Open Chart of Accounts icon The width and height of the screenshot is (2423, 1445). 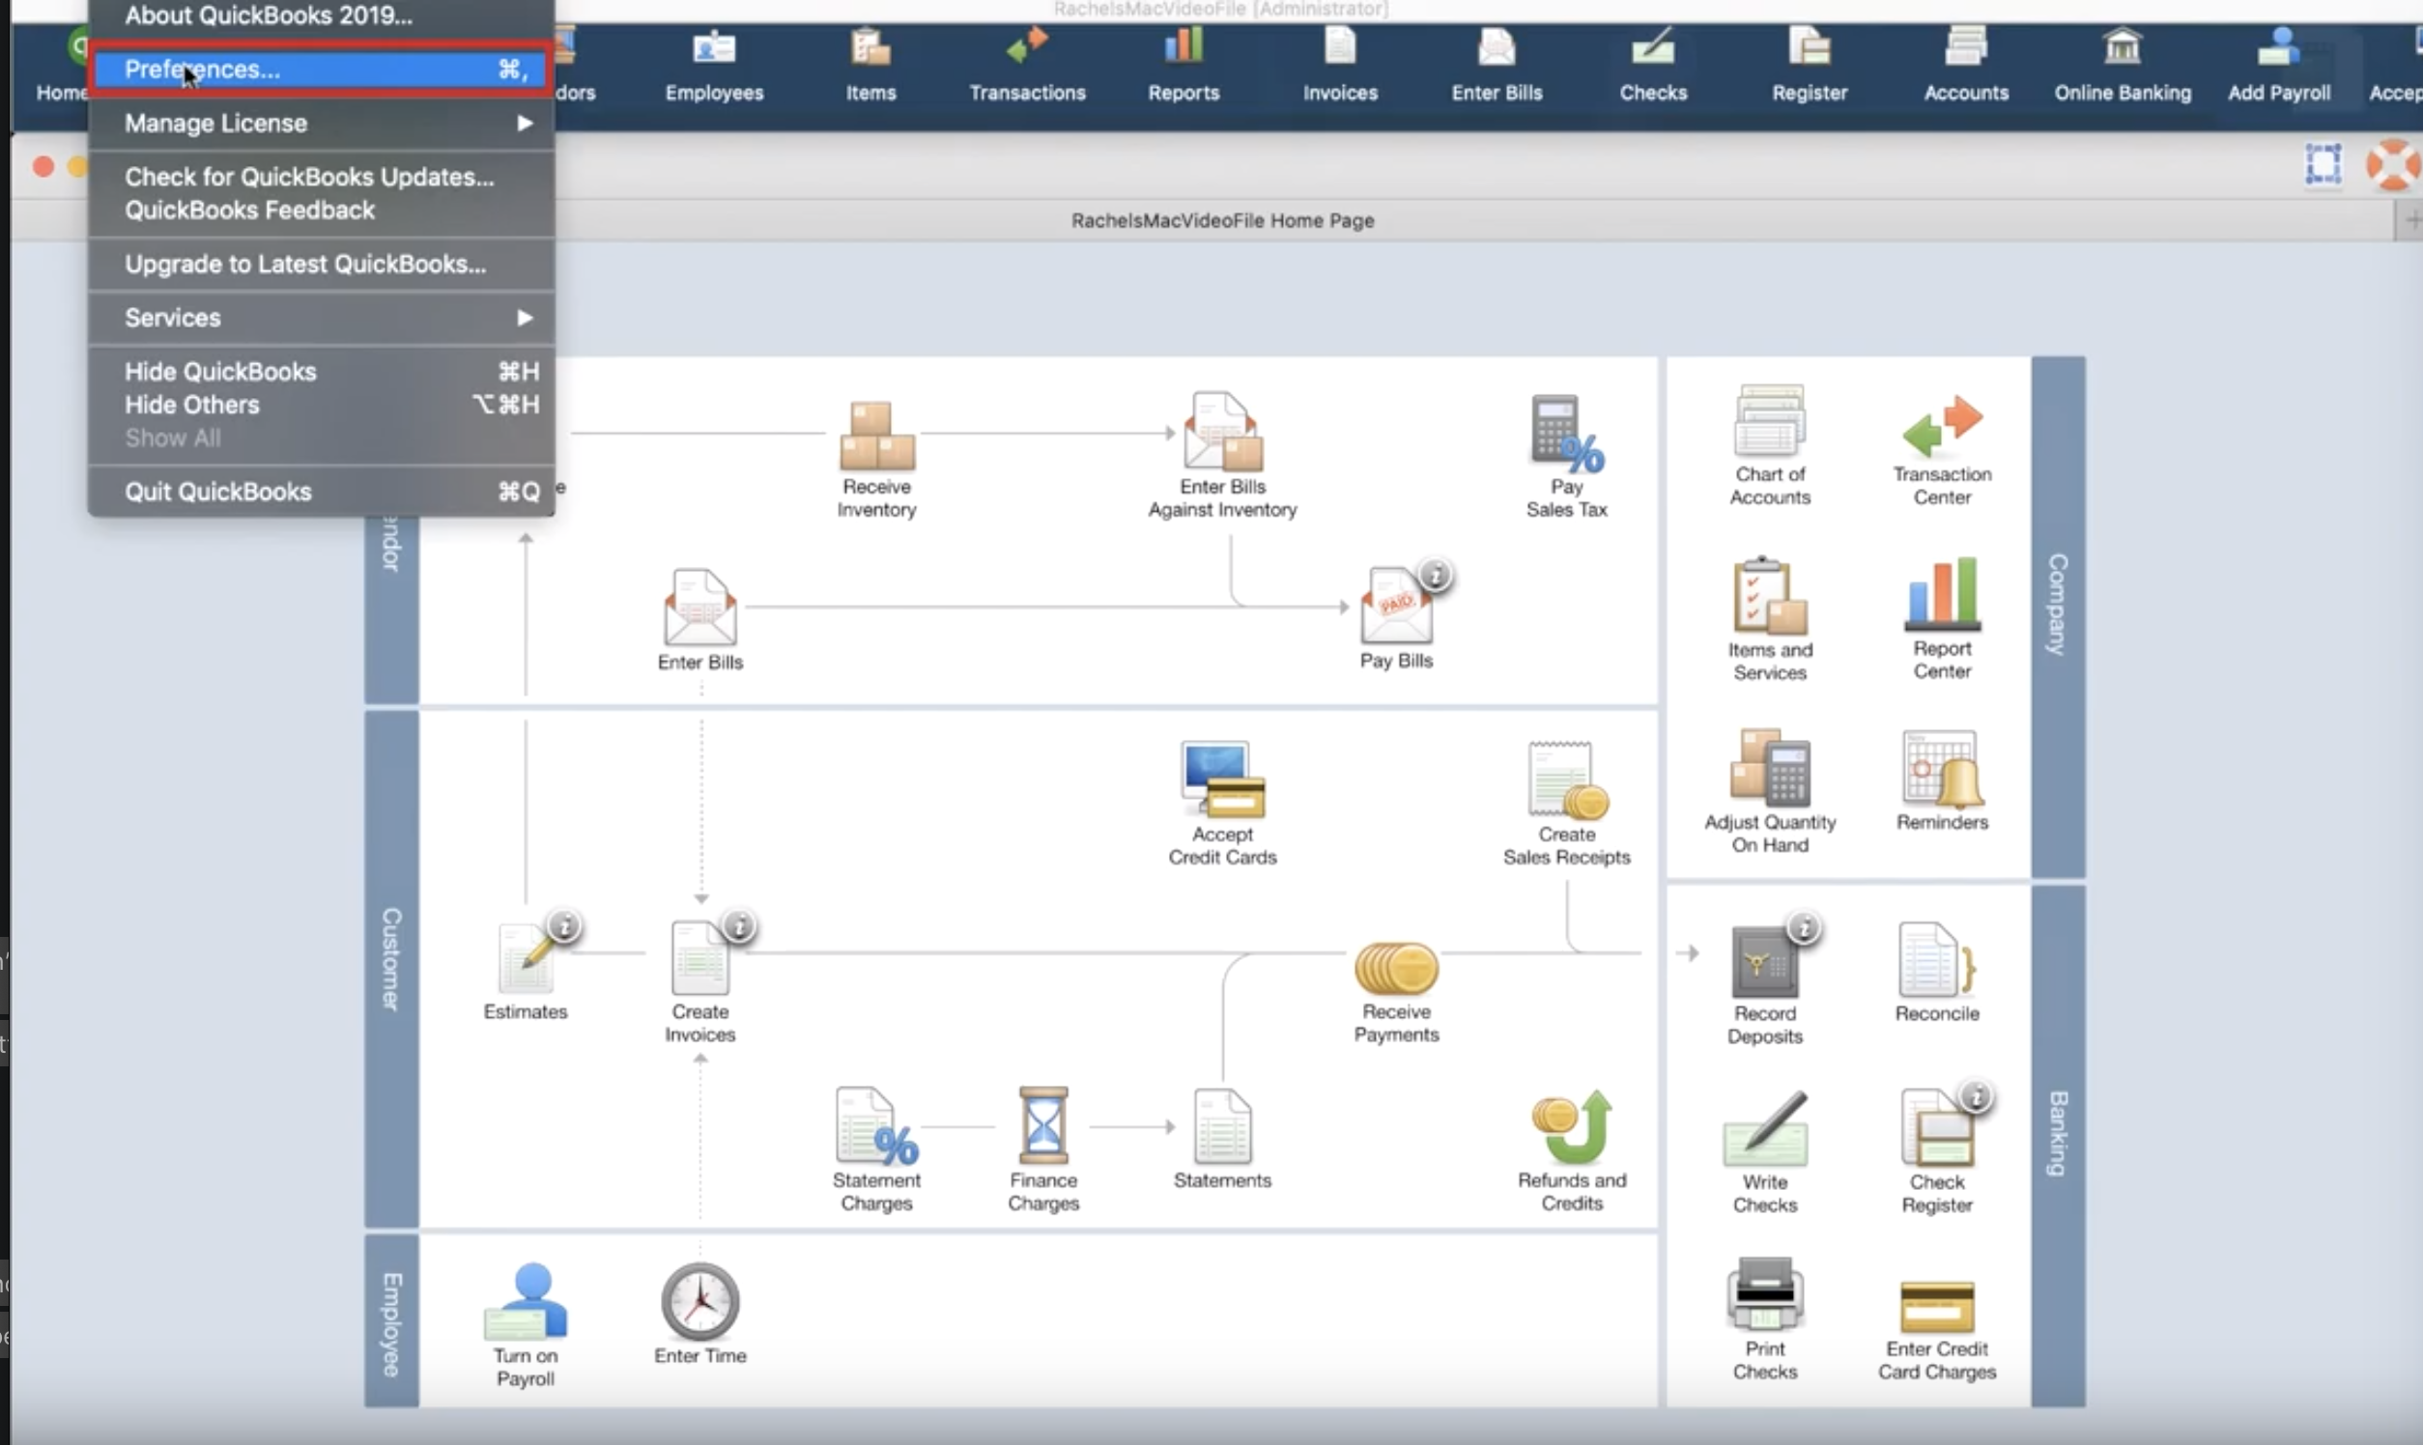[x=1770, y=445]
